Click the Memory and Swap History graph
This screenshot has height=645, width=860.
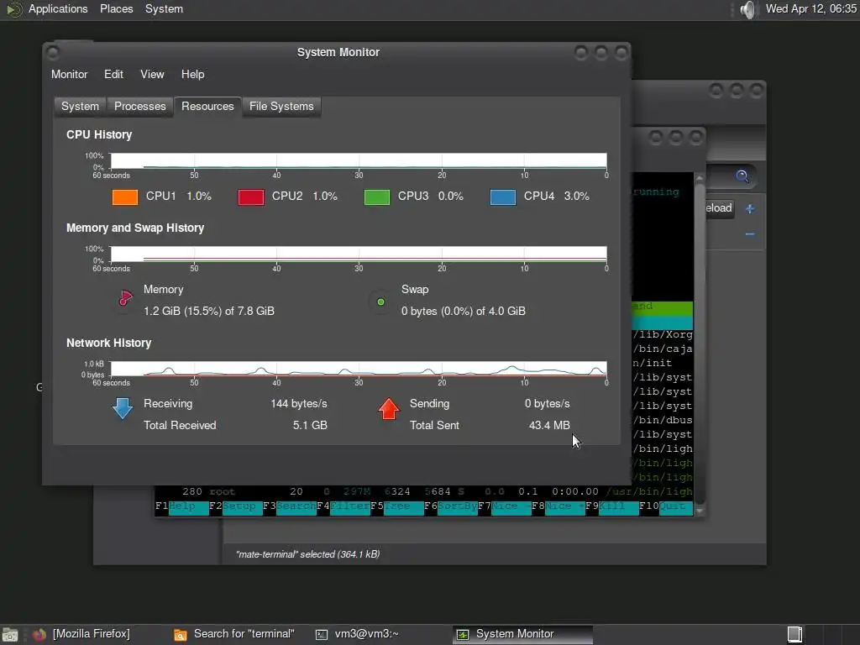pos(359,254)
